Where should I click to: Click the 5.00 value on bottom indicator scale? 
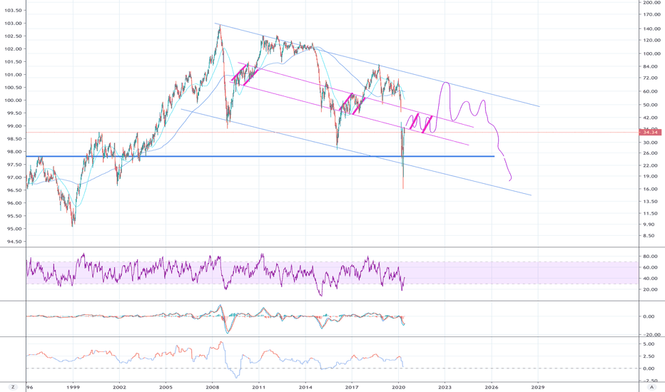[x=649, y=344]
